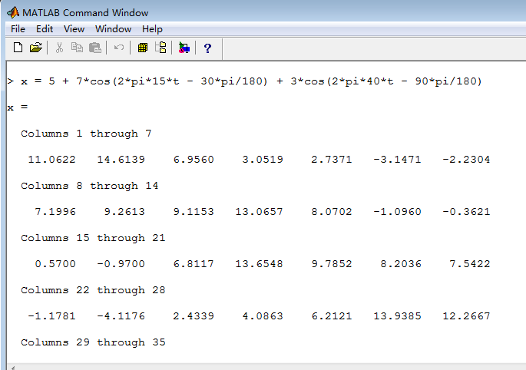Click the horizontal scrollbar left arrow

[12, 367]
